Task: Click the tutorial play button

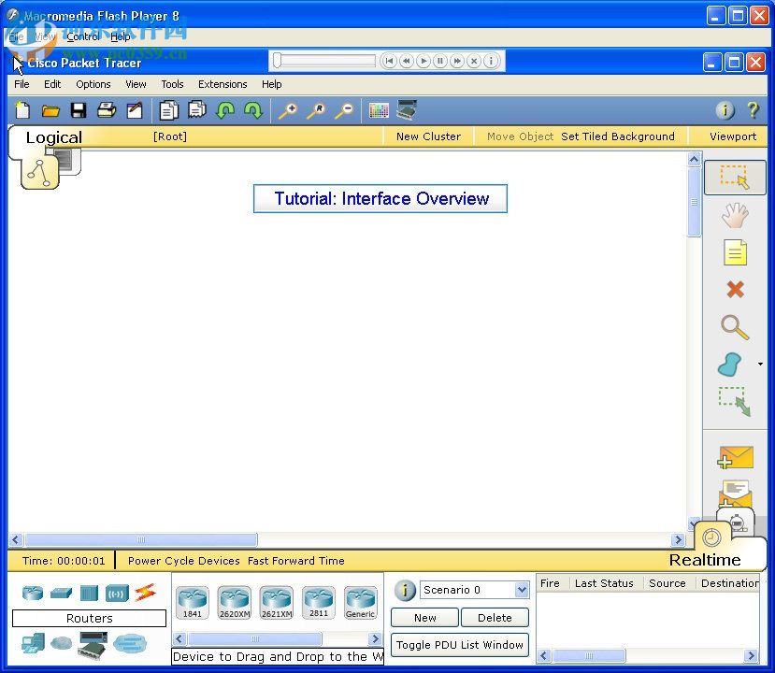Action: point(423,61)
